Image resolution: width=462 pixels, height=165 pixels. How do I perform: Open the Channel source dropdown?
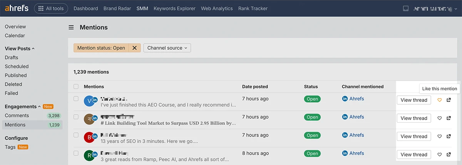coord(167,48)
